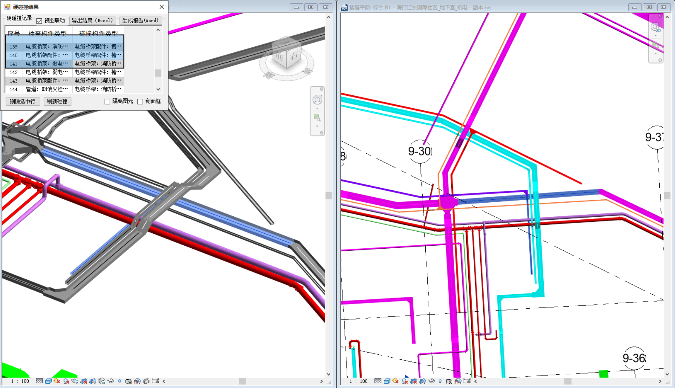Show crop region in 3D view bar
The image size is (675, 388).
click(x=93, y=381)
